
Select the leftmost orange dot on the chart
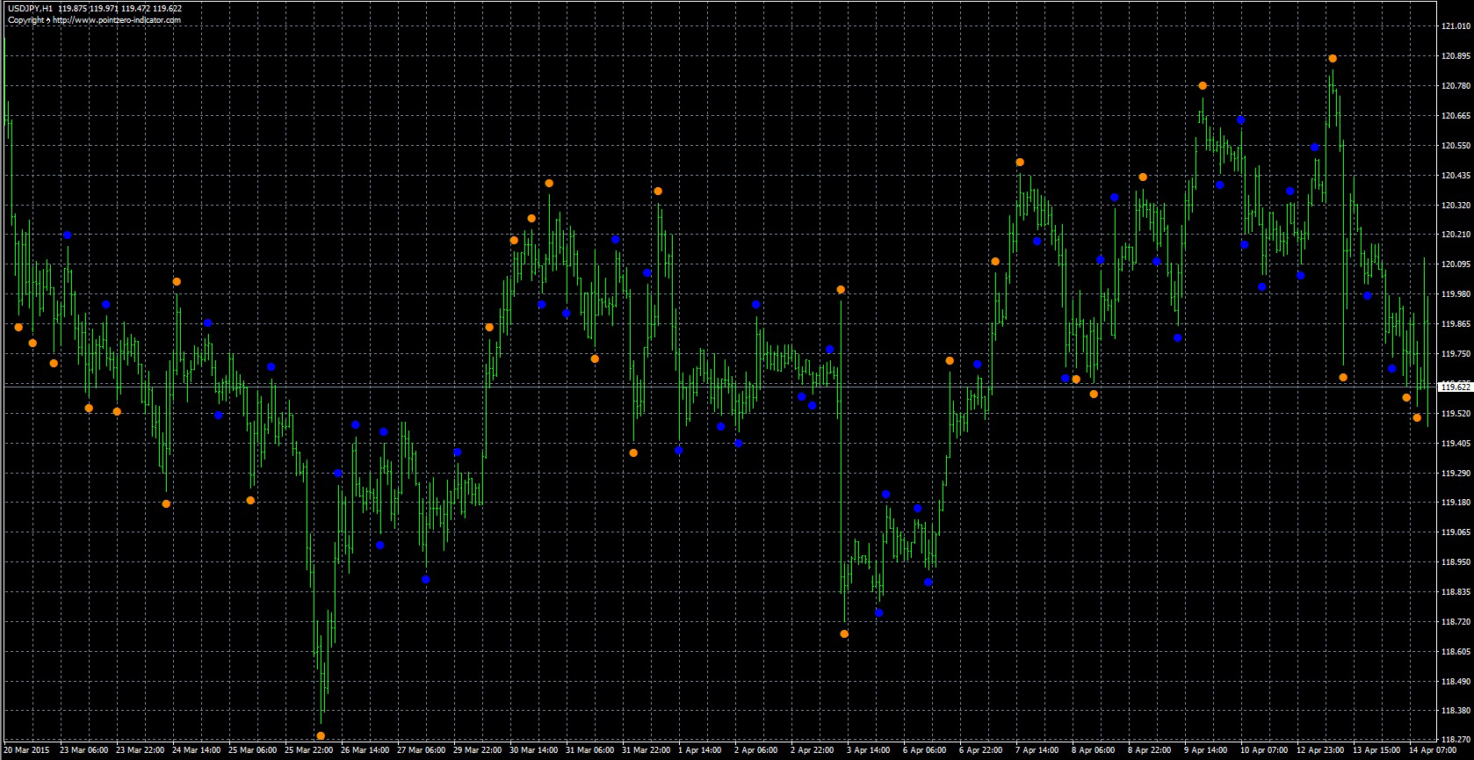tap(18, 328)
